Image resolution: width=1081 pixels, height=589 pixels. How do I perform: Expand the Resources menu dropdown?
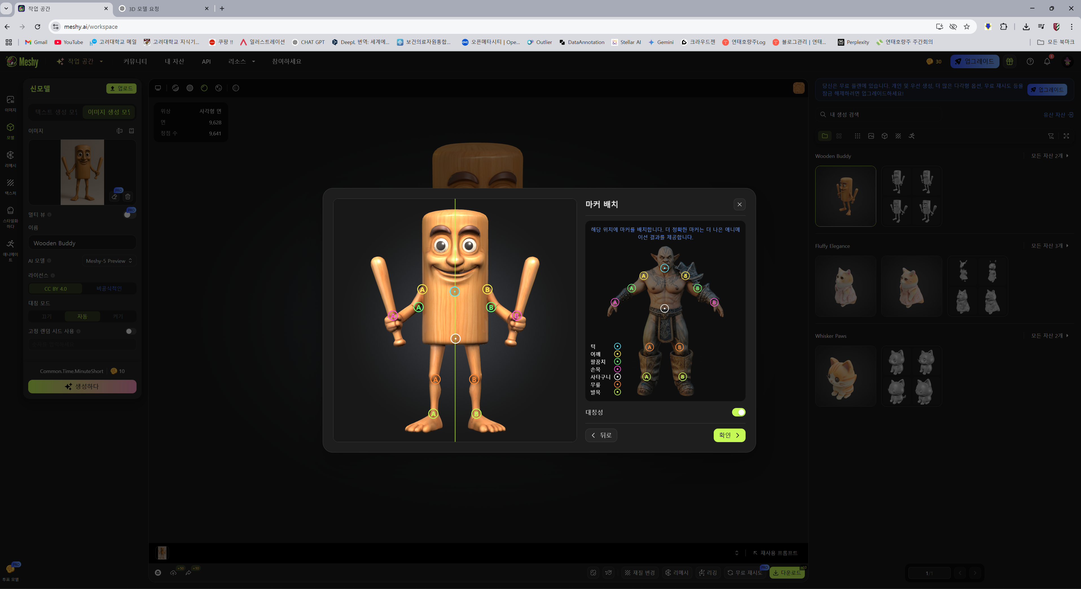(241, 62)
